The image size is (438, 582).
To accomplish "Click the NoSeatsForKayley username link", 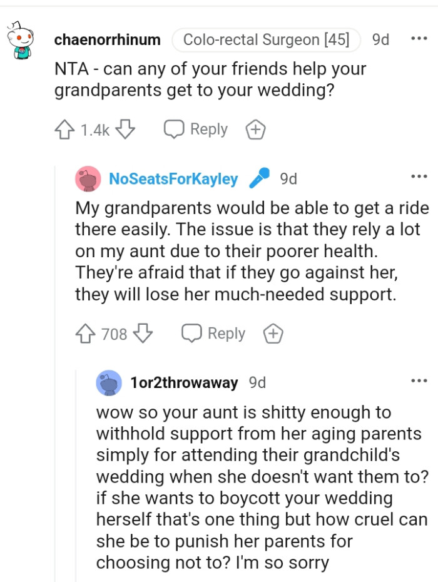I will tap(174, 178).
